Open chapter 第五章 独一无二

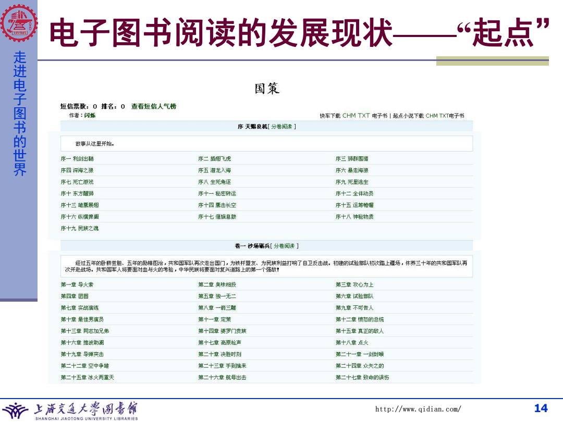point(217,296)
